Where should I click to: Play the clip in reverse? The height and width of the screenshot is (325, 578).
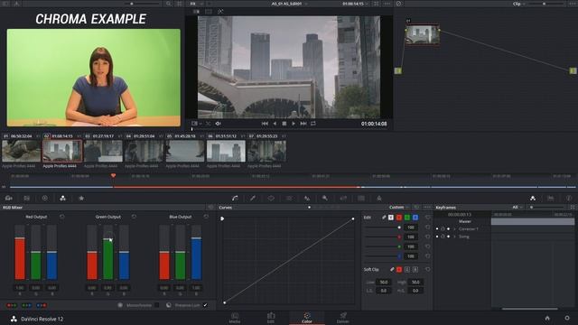(x=275, y=124)
